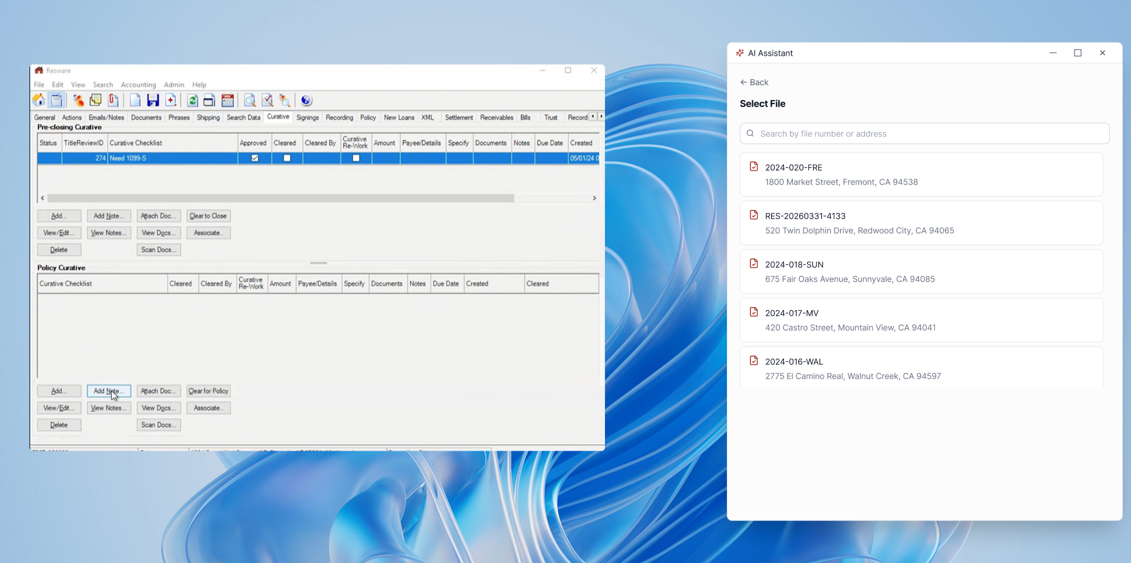Click file icon beside 2024-017-MV
This screenshot has width=1131, height=563.
[x=753, y=312]
